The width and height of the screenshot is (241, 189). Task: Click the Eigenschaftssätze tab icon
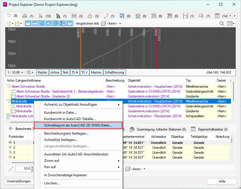[x=193, y=129]
